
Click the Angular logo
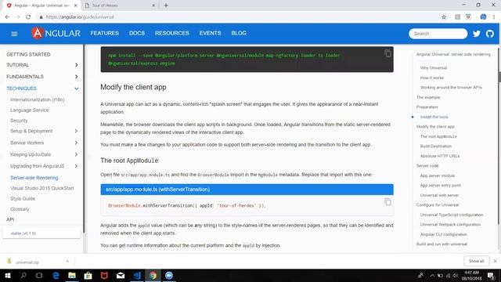tap(56, 33)
